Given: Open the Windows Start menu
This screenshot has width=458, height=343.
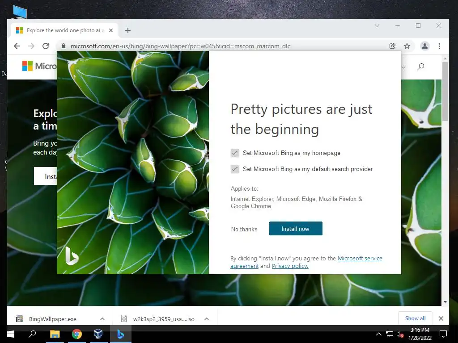Looking at the screenshot, I should pos(11,334).
